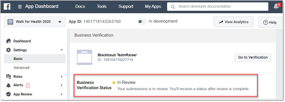This screenshot has width=285, height=102.
Task: Click the App Review shield icon
Action: [x=8, y=94]
